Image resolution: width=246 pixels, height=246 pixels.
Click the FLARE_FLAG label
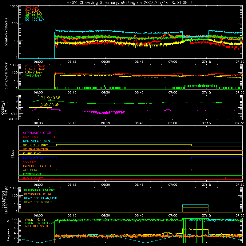[32, 153]
